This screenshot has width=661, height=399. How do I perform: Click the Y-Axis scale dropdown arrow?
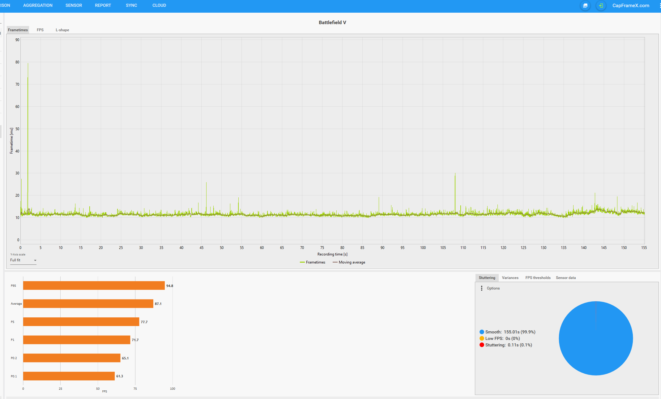[35, 260]
